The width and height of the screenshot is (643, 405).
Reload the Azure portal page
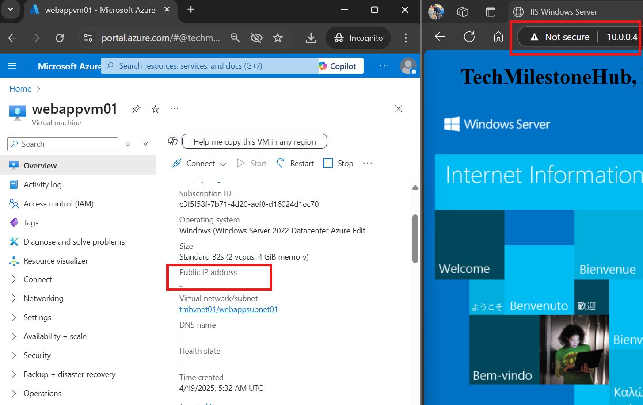click(60, 38)
